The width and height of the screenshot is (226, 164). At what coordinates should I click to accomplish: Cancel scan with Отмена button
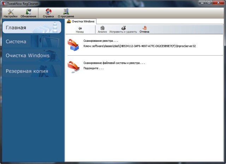144,30
